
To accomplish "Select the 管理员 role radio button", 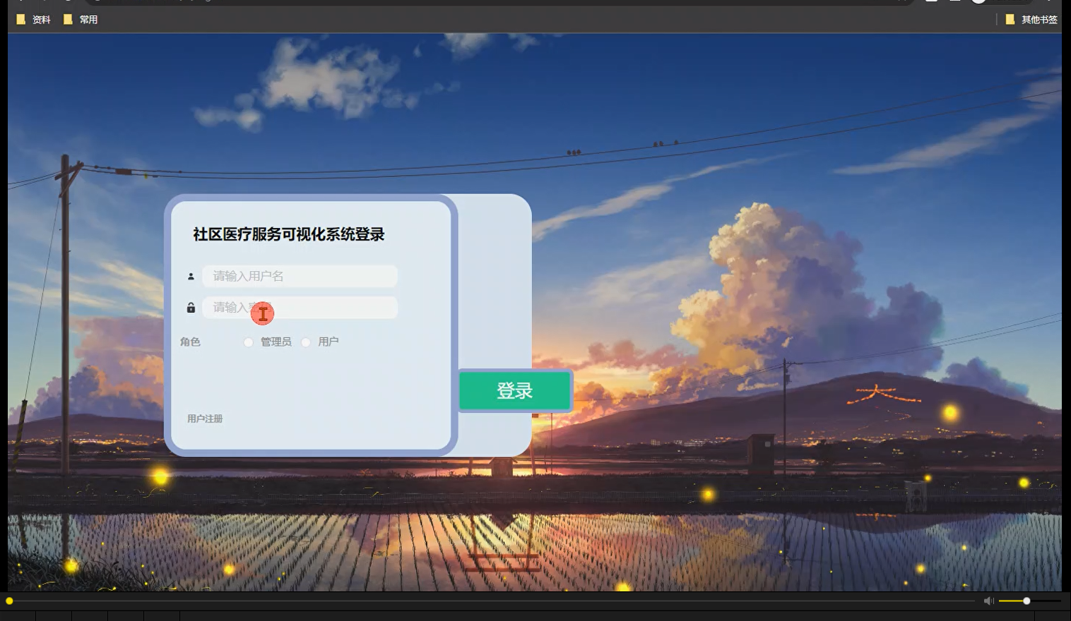I will pyautogui.click(x=248, y=342).
